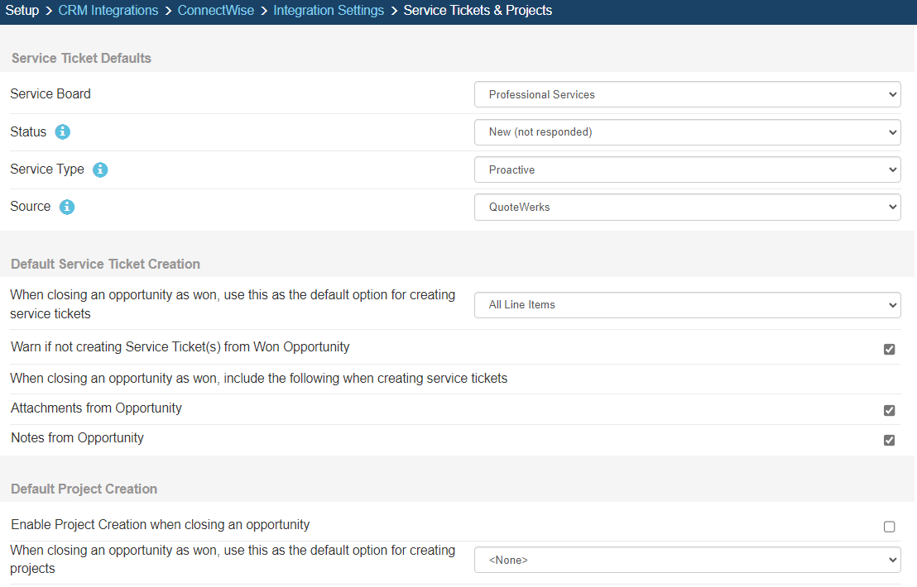Click the Default Project Creation section heading
The height and width of the screenshot is (587, 917).
[x=84, y=489]
